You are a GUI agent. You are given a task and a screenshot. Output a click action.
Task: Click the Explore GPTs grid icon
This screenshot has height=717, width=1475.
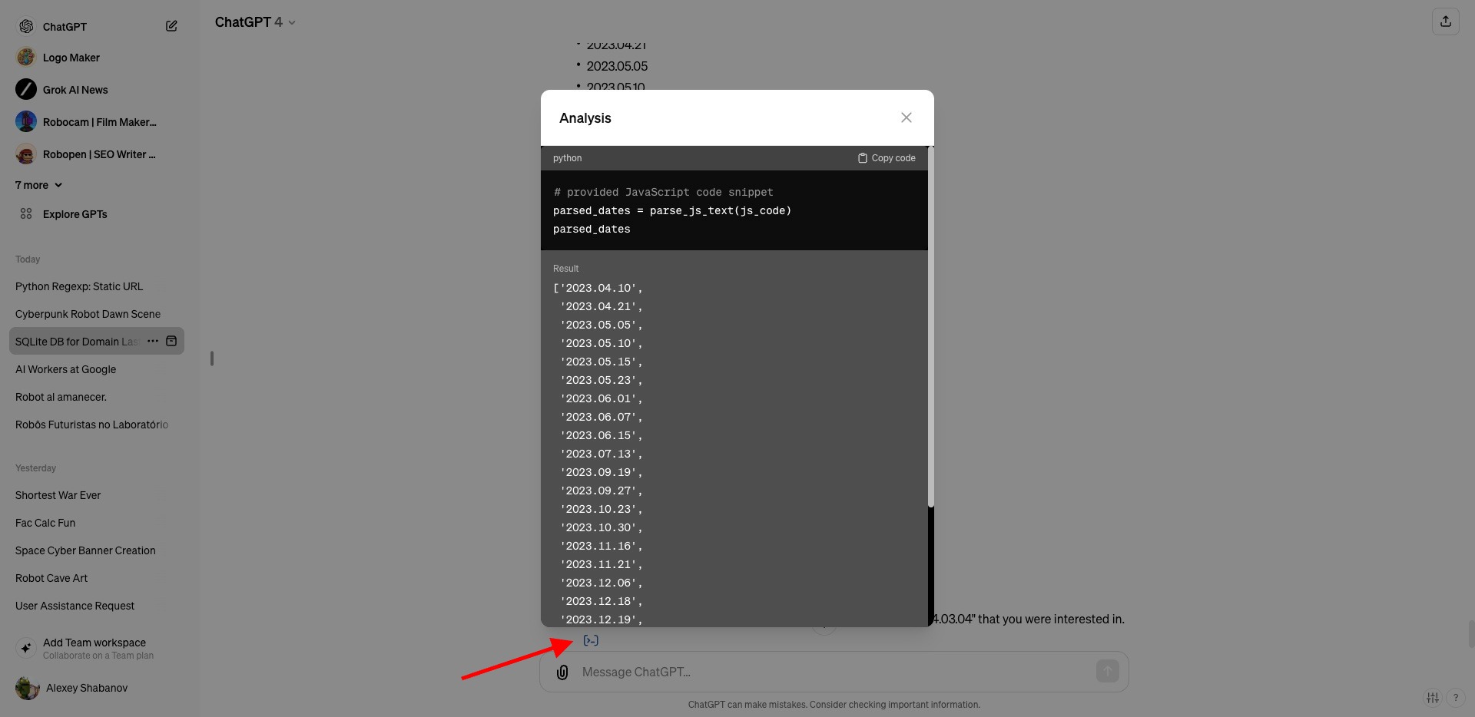(x=26, y=214)
